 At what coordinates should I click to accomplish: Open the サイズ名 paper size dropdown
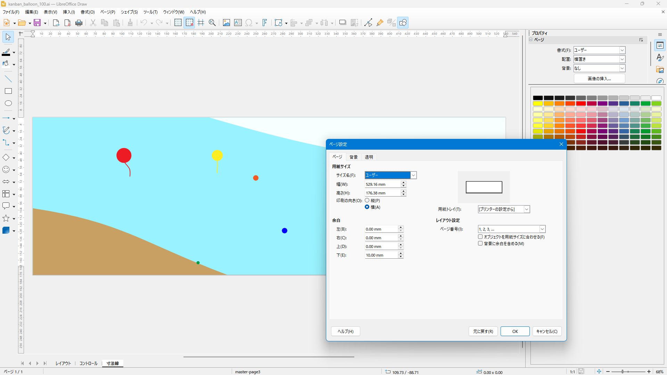(x=413, y=175)
